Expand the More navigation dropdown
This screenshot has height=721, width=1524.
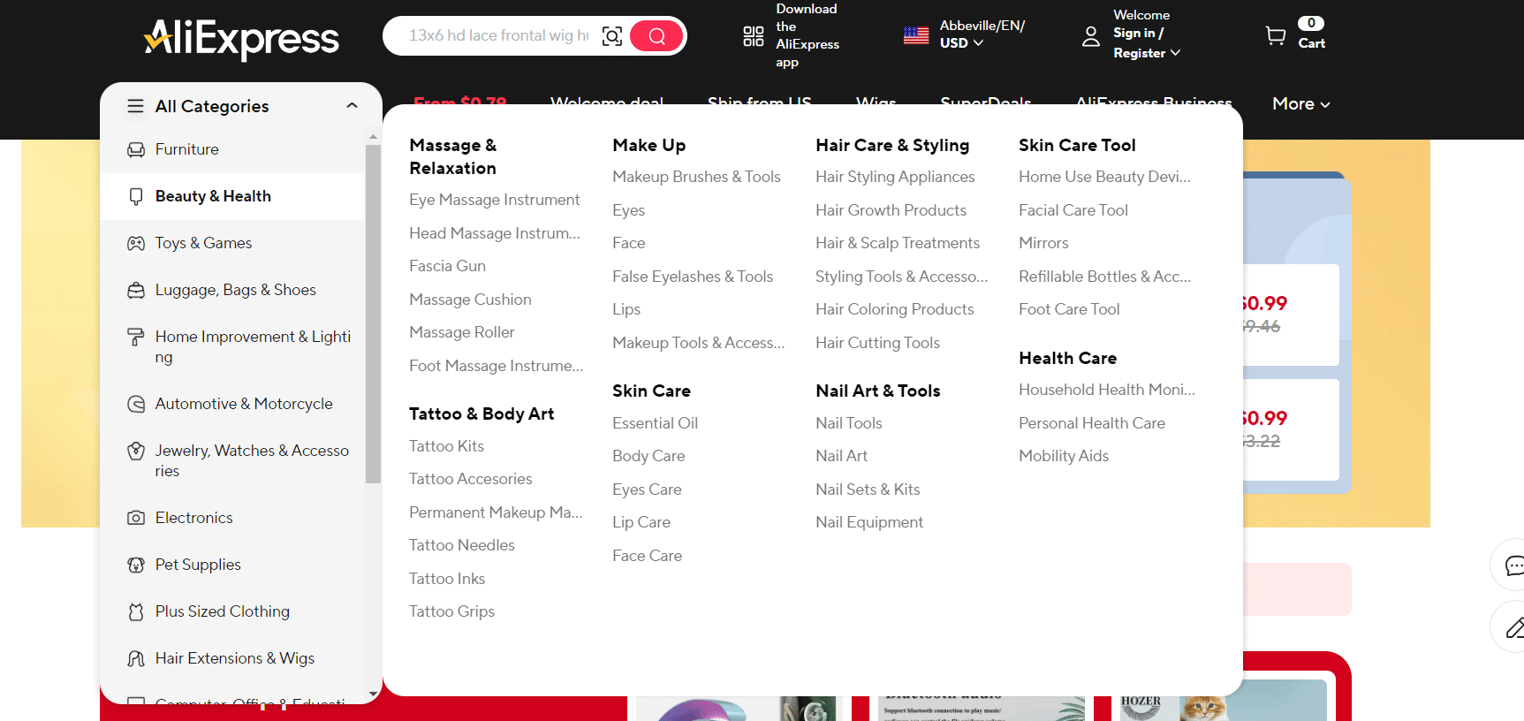(1300, 103)
